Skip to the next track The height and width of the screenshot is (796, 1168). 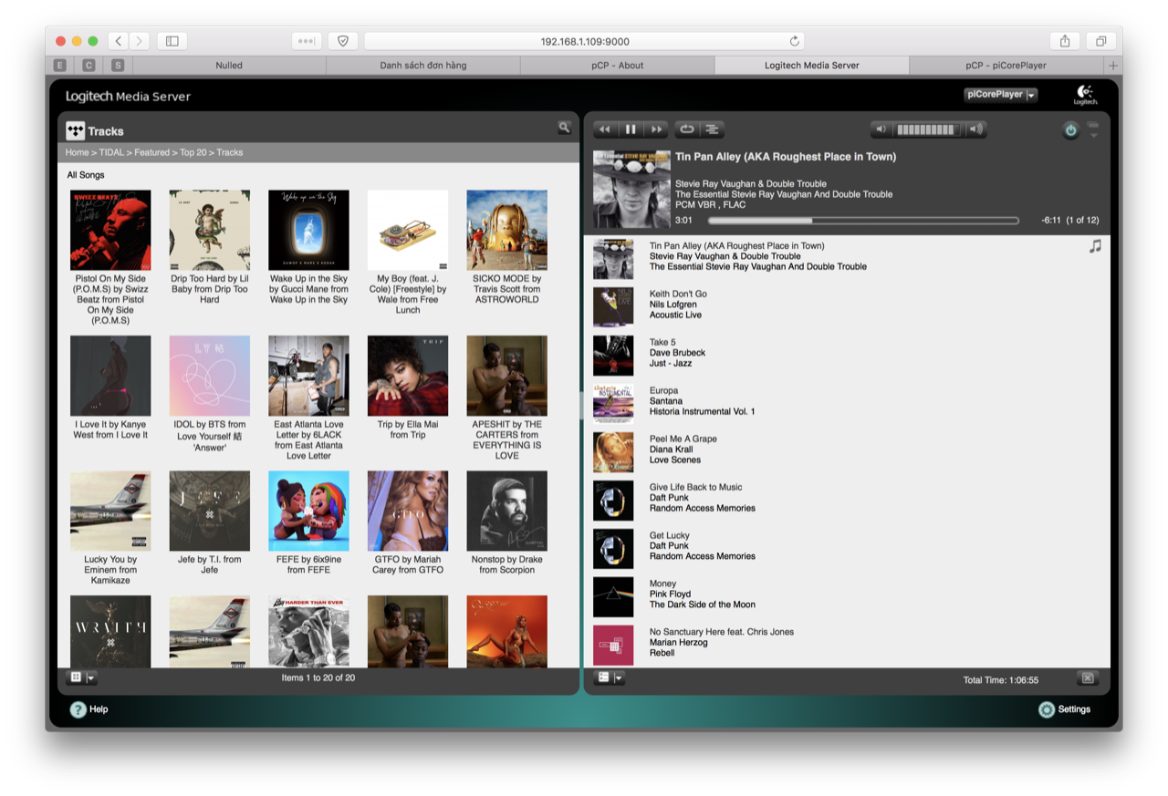pyautogui.click(x=656, y=129)
